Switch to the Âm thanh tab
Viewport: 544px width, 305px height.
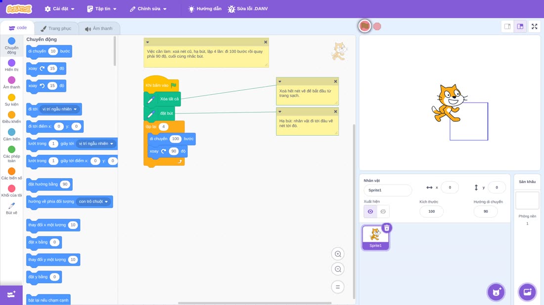tap(99, 29)
